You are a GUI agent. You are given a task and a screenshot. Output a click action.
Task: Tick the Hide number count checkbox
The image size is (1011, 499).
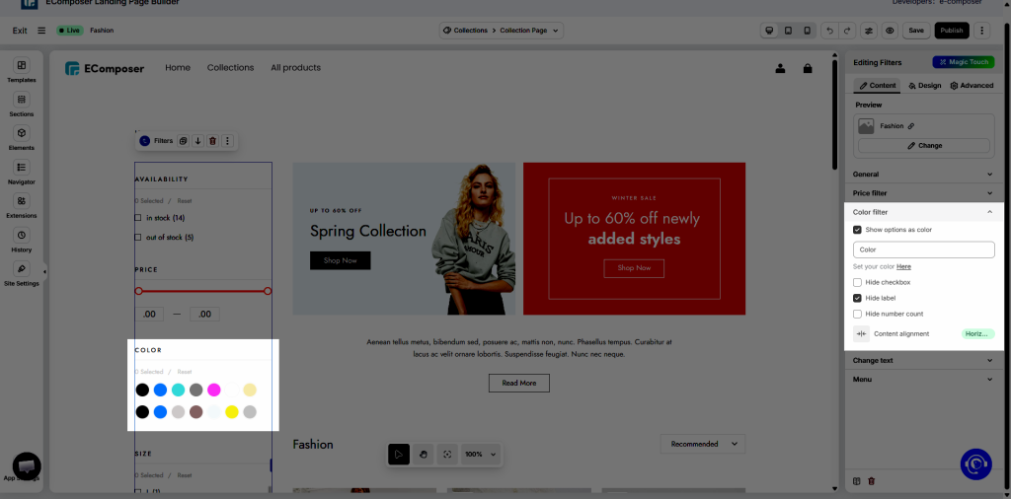point(857,314)
